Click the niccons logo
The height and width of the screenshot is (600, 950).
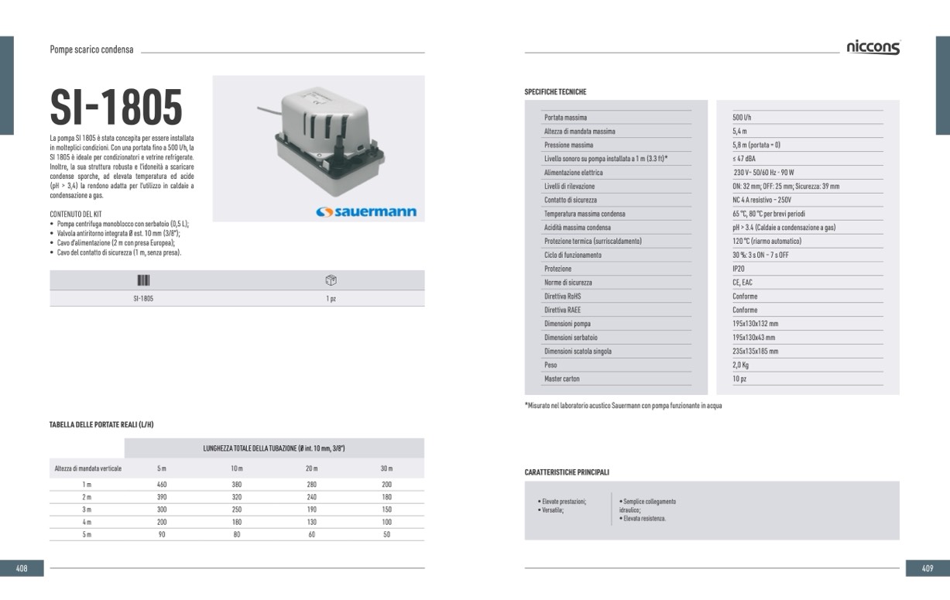pyautogui.click(x=873, y=47)
